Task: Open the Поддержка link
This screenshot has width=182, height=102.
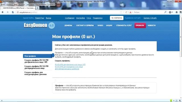Action: point(98,18)
